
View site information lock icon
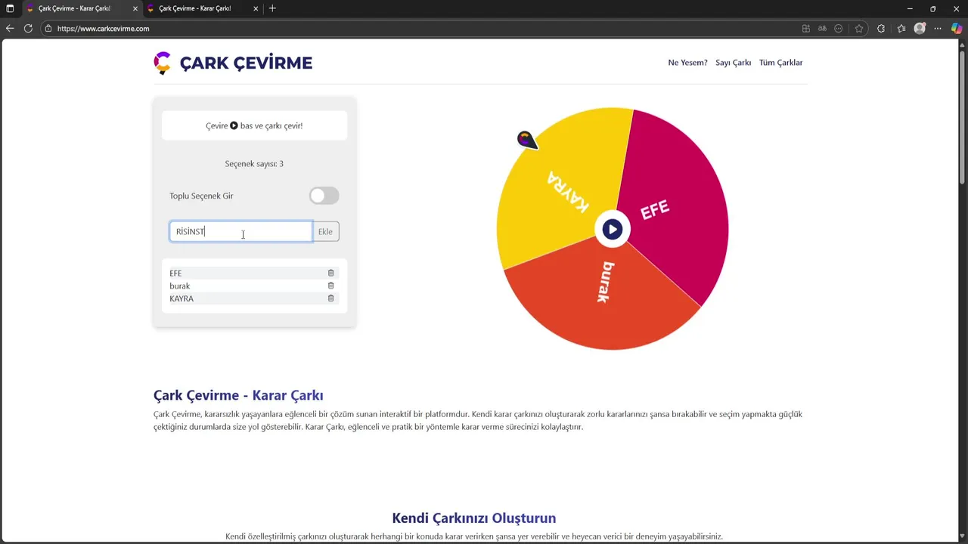pyautogui.click(x=48, y=29)
